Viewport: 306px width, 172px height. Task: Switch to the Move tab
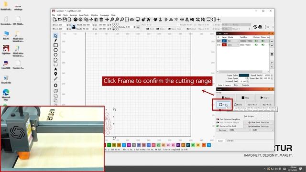pos(236,85)
